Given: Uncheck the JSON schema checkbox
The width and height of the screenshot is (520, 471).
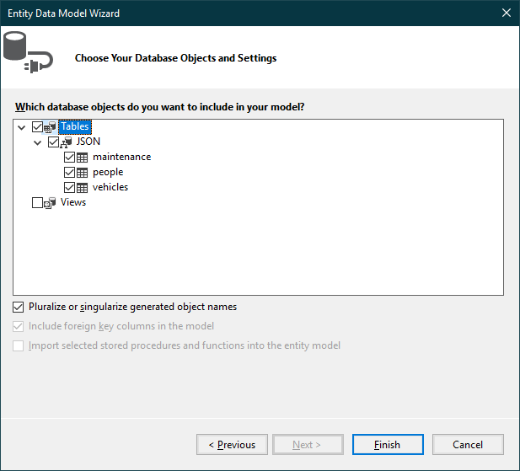Looking at the screenshot, I should point(54,142).
